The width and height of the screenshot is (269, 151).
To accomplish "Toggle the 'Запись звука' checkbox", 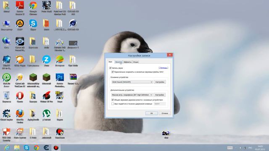I will point(110,68).
